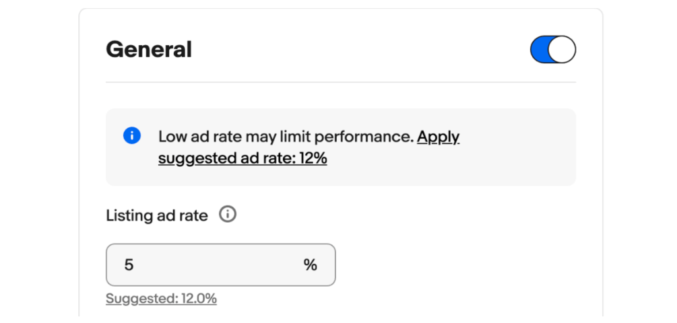Click the word "Apply" in the notice link
677x323 pixels.
(x=438, y=137)
